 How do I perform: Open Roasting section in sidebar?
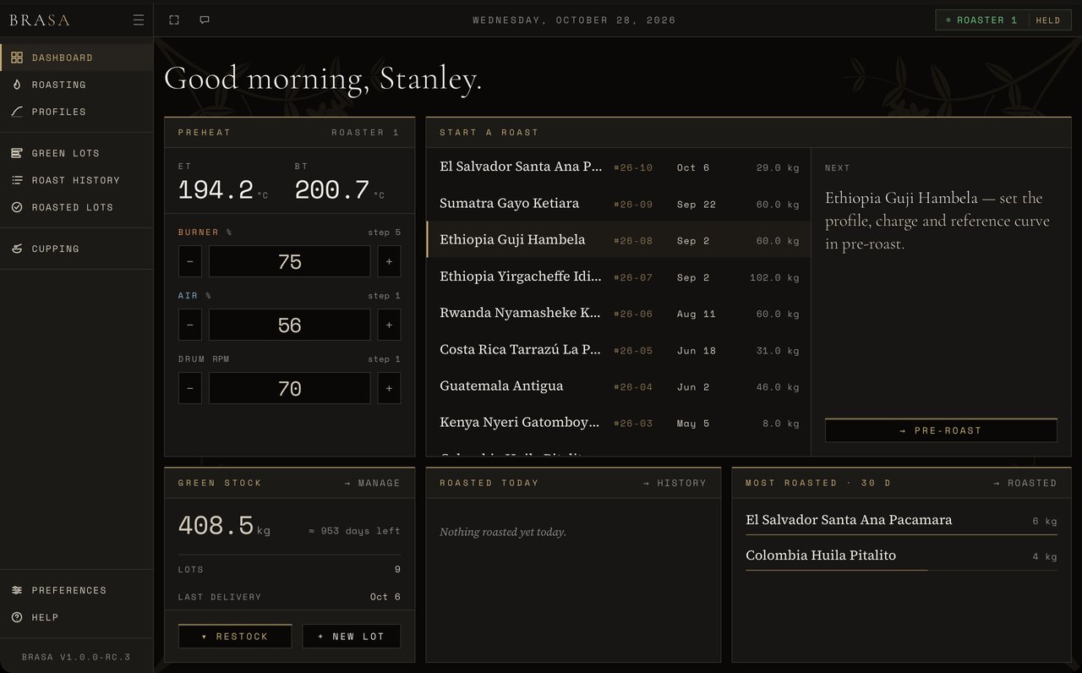[76, 85]
